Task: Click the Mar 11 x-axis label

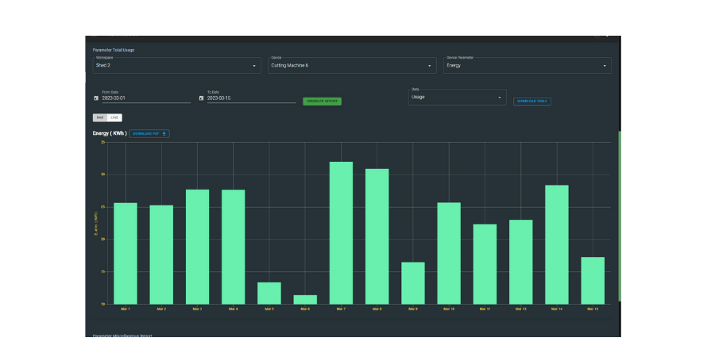Action: tap(485, 309)
